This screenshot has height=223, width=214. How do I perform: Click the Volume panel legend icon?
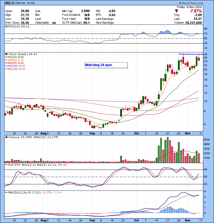pos(6,137)
